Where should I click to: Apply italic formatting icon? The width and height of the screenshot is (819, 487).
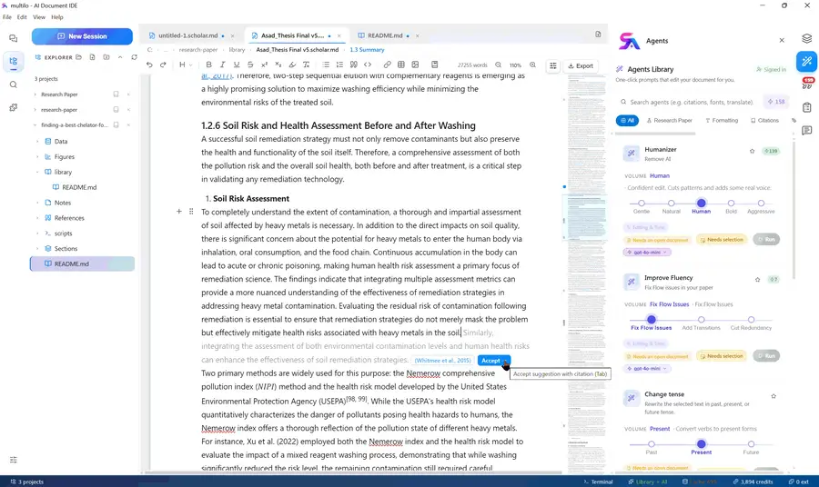point(223,65)
